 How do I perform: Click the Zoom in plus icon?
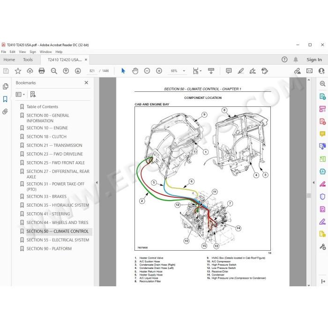[159, 71]
